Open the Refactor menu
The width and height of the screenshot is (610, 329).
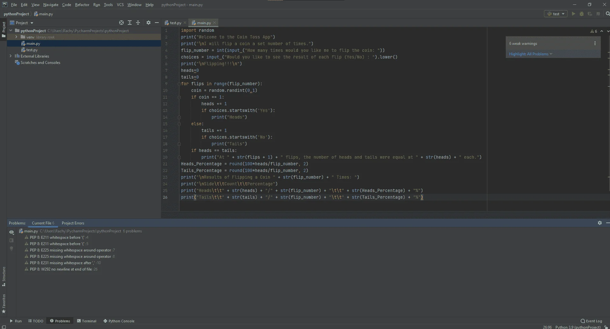click(x=82, y=4)
